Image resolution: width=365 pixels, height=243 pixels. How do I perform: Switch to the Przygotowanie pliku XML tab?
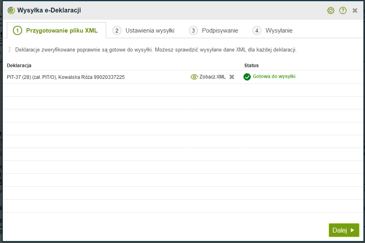pyautogui.click(x=57, y=31)
